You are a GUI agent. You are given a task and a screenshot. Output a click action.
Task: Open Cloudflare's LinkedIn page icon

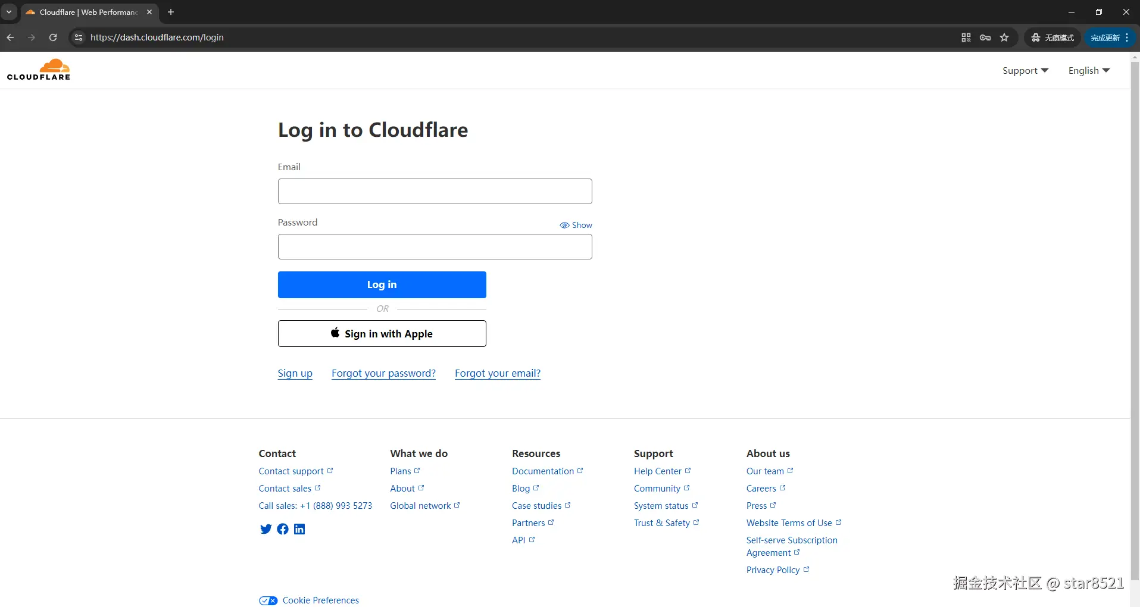pos(299,529)
